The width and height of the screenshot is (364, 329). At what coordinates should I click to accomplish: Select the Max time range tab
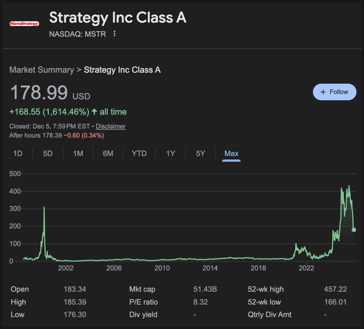tap(231, 153)
